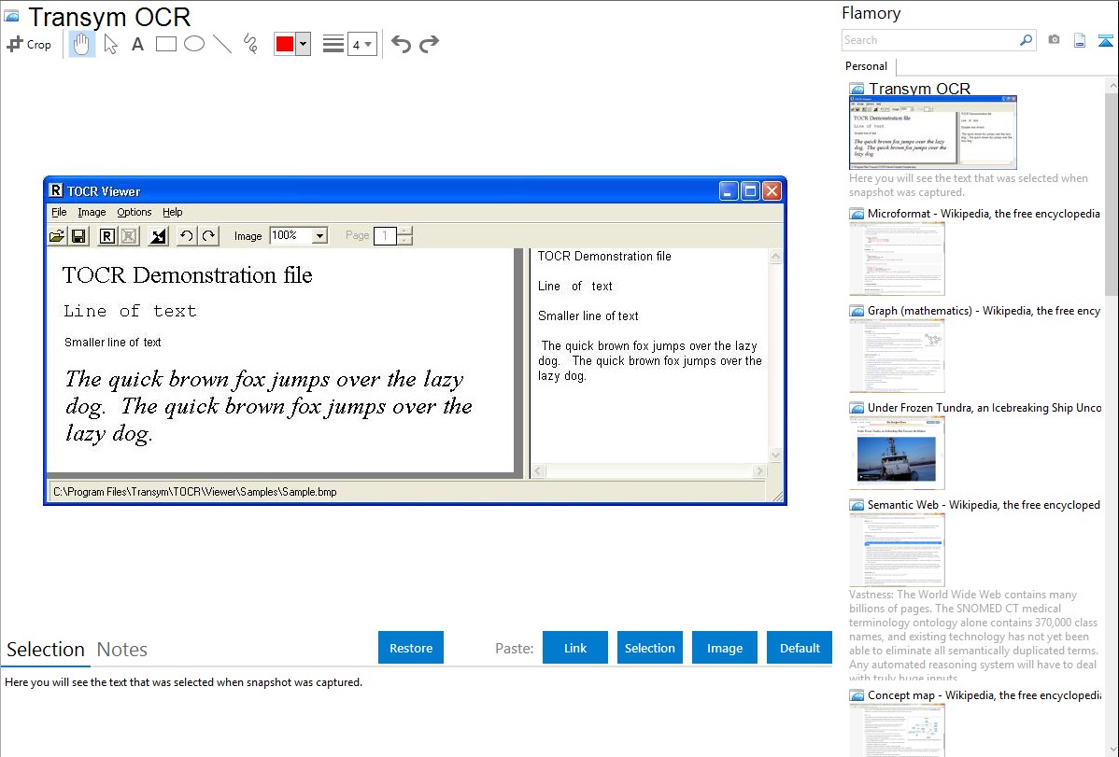Open the Under Frozen Tundra snapshot thumbnail

[x=897, y=453]
